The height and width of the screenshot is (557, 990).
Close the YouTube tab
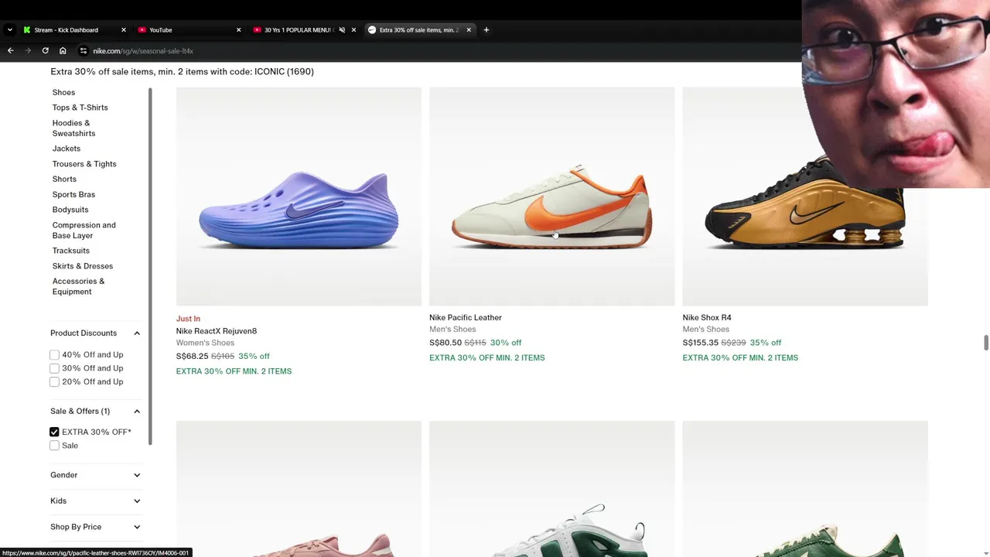(238, 29)
